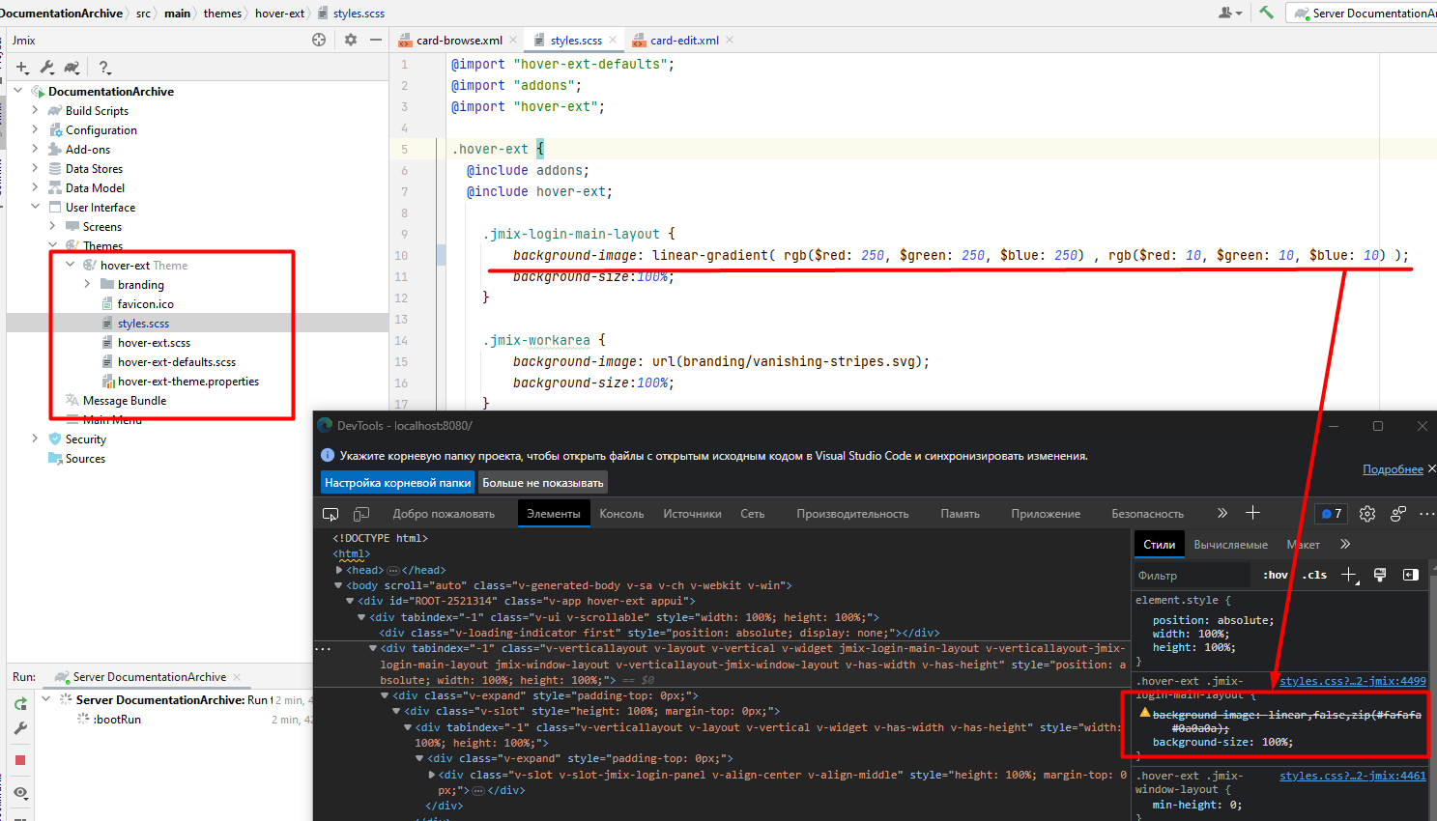Viewport: 1437px width, 821px height.
Task: Dismiss the DevTools root folder info bar
Action: click(1431, 468)
